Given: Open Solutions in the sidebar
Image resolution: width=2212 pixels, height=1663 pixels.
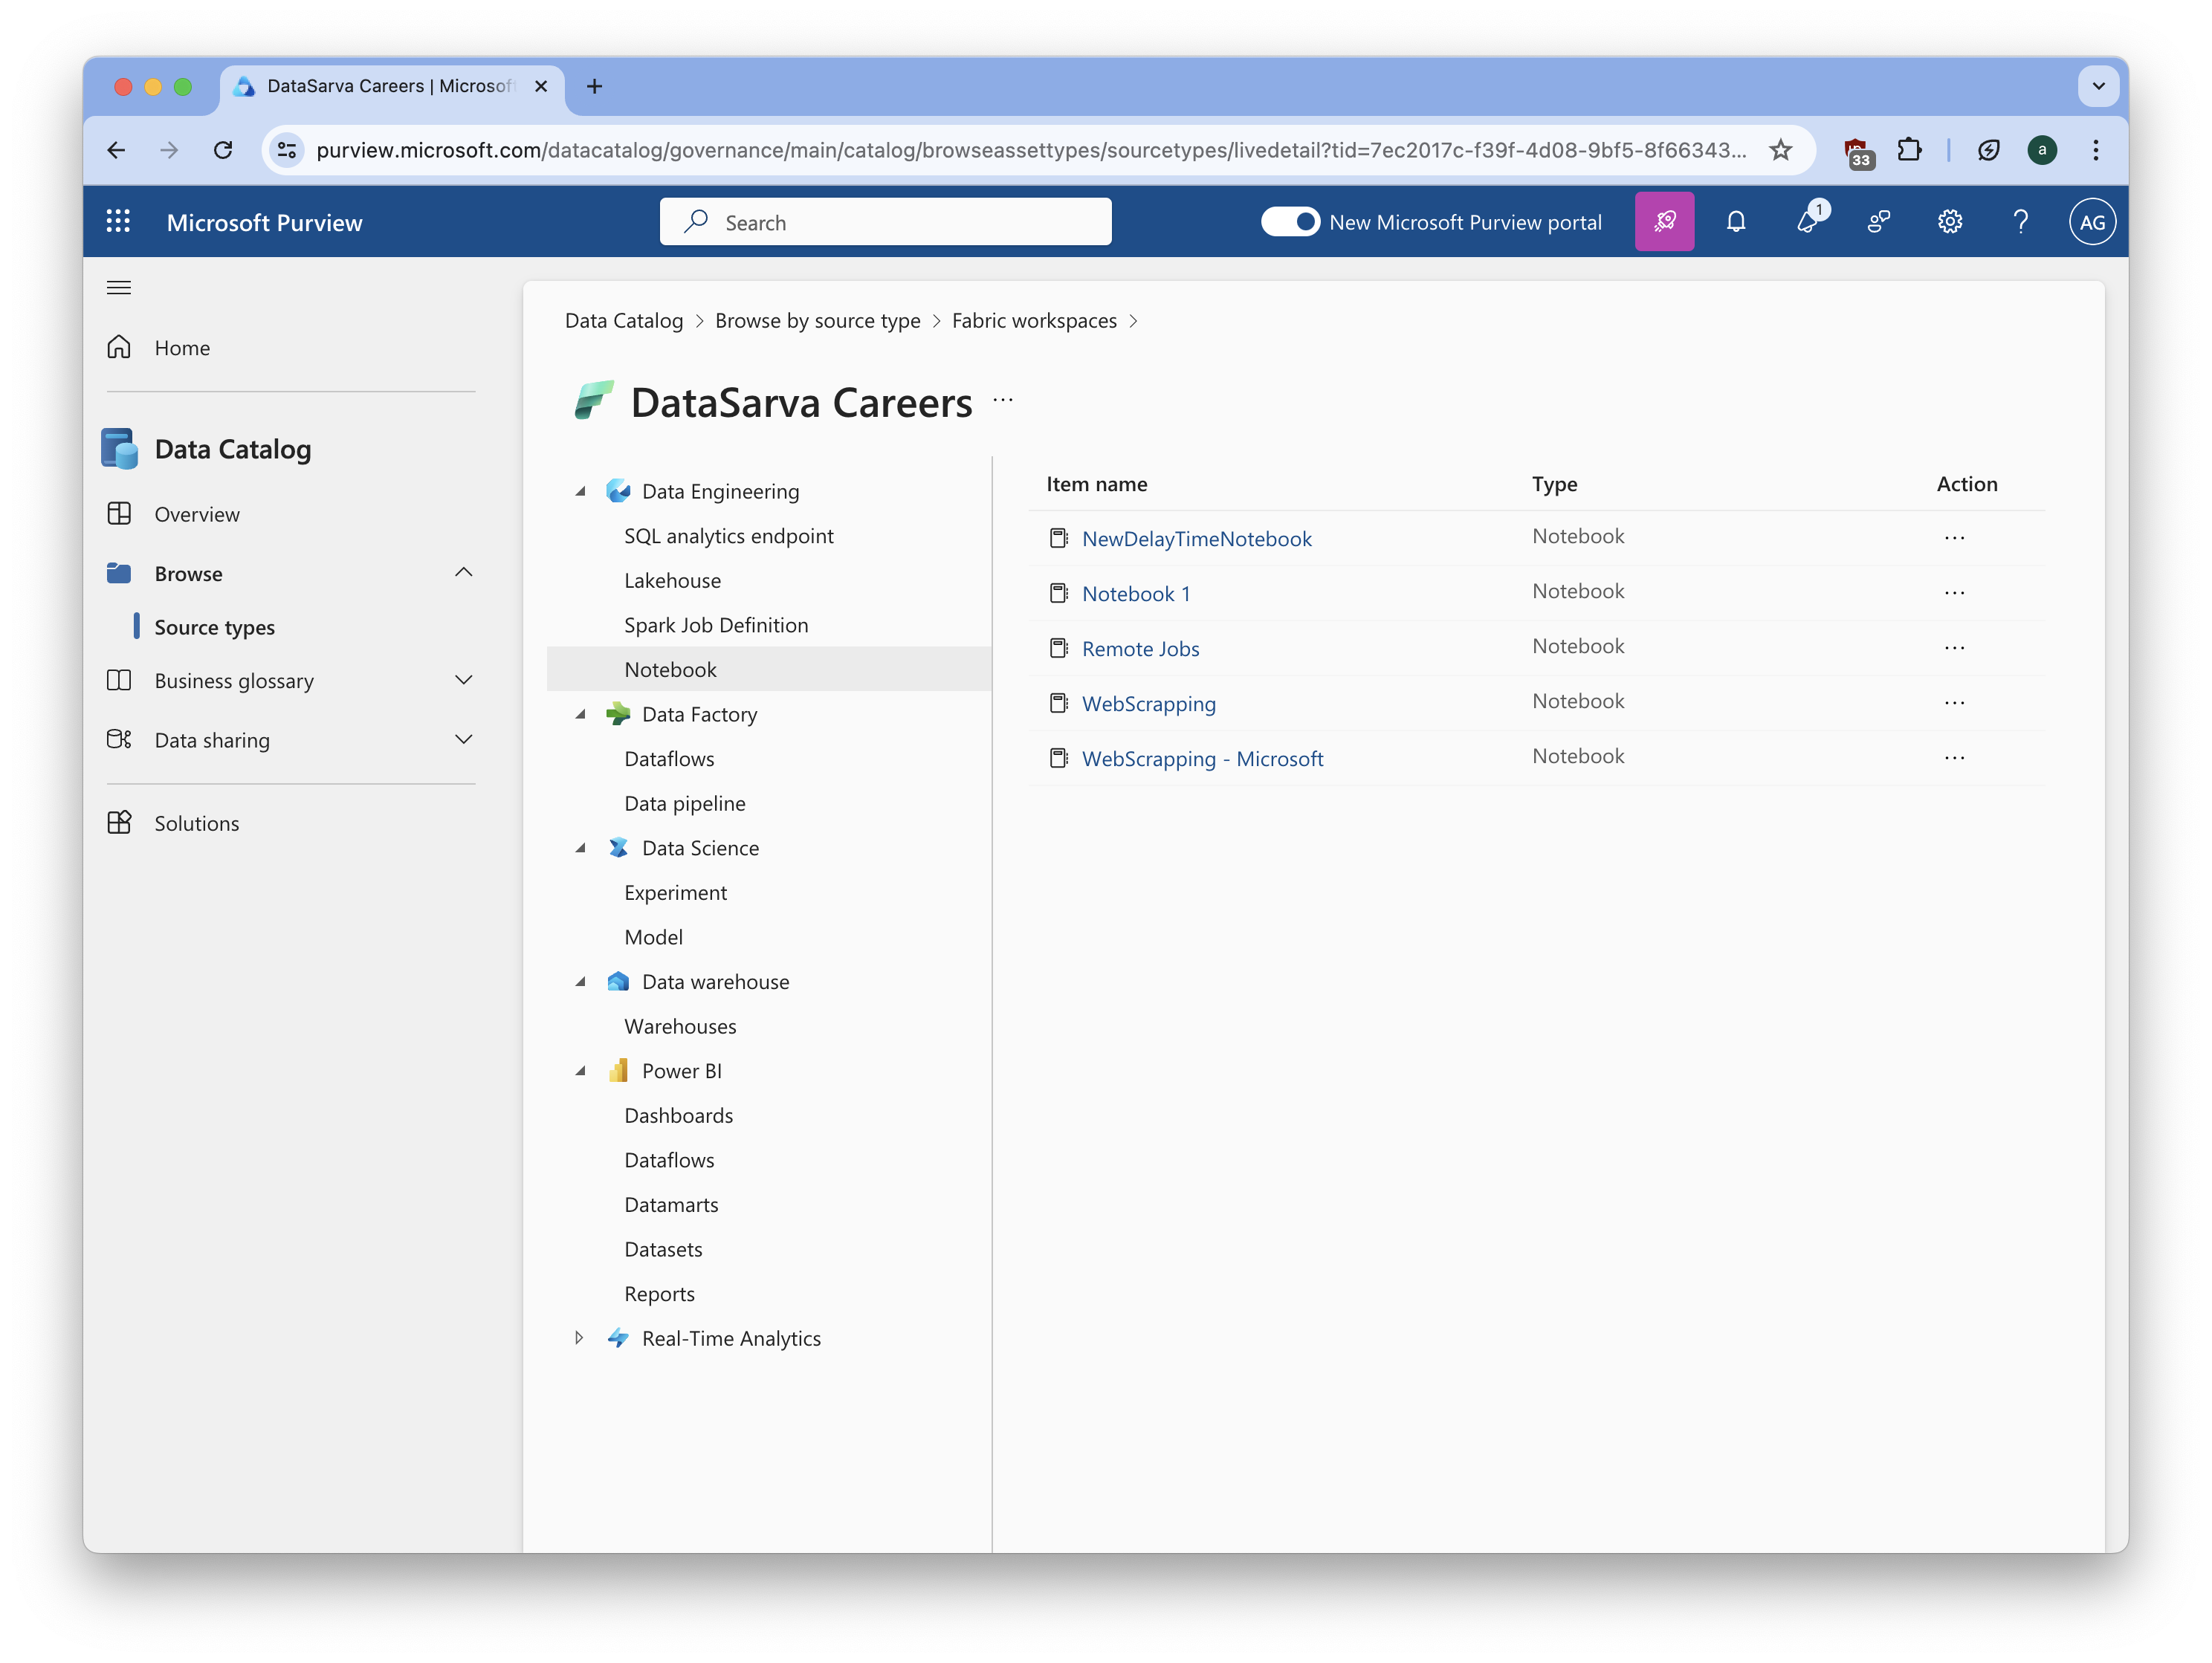Looking at the screenshot, I should pos(196,824).
